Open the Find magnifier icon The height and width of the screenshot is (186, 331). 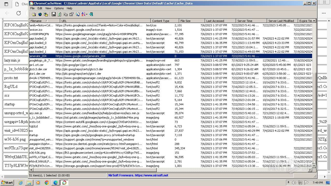tap(77, 14)
